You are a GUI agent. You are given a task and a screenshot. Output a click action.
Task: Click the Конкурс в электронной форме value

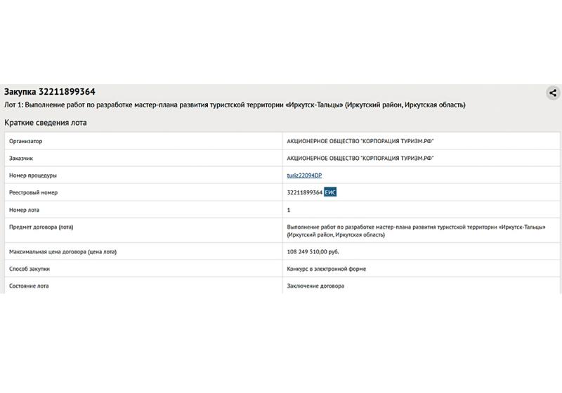(x=327, y=269)
